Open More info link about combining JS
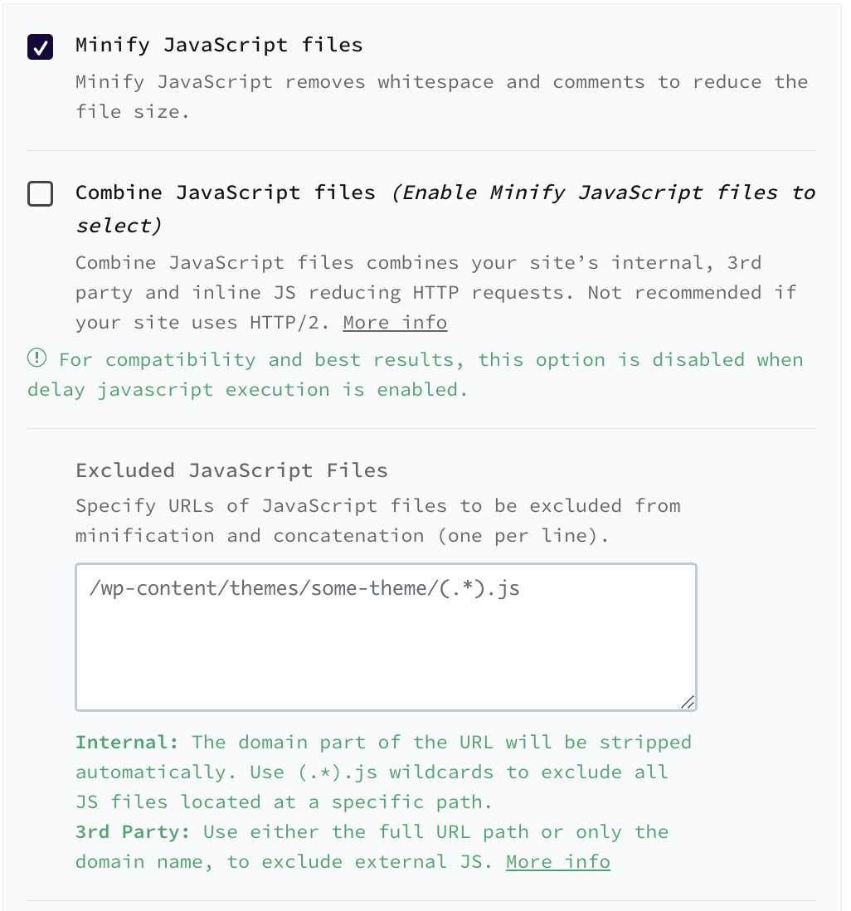Image resolution: width=851 pixels, height=911 pixels. (395, 323)
